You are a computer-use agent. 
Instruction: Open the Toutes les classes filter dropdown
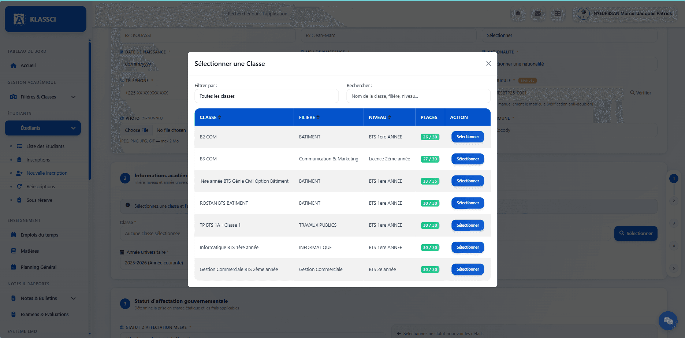pos(267,96)
